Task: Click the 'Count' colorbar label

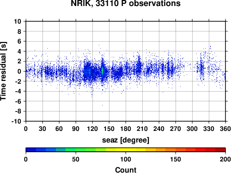Action: click(126, 170)
